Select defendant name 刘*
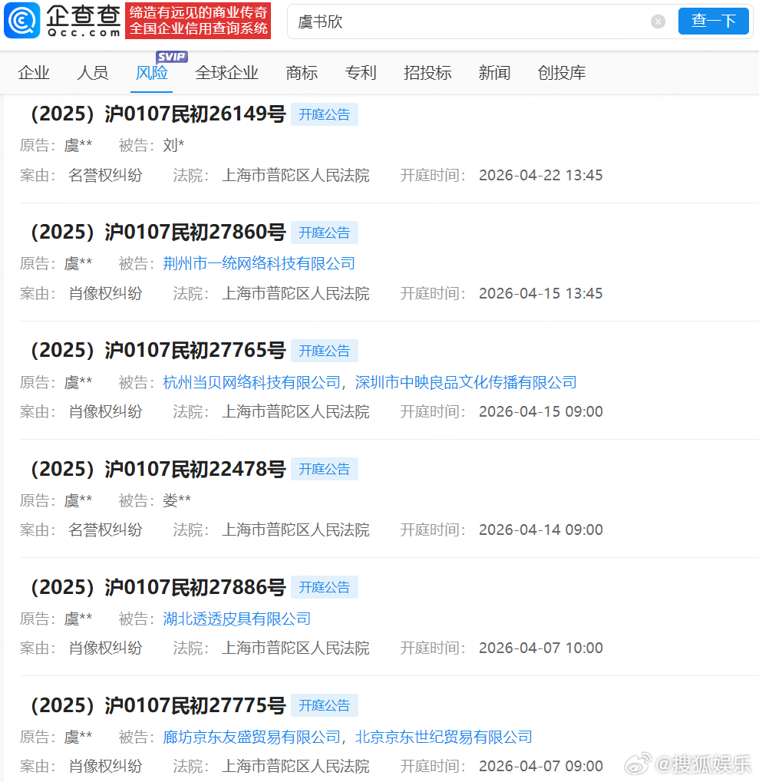This screenshot has width=759, height=782. coord(173,146)
